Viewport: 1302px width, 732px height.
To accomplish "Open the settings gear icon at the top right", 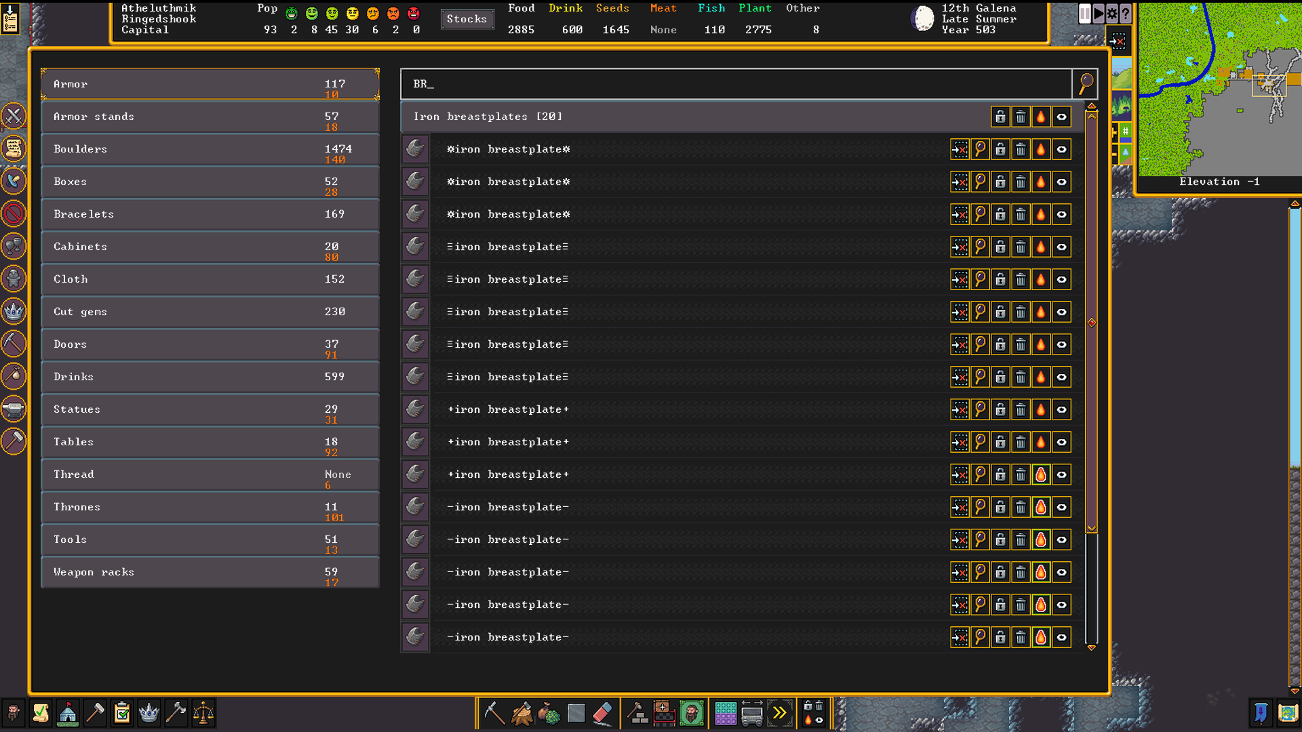I will 1112,14.
